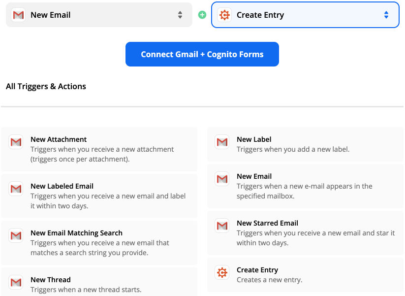Pick the New Starred Email trigger
Viewport: 405px width, 296px height.
[305, 233]
